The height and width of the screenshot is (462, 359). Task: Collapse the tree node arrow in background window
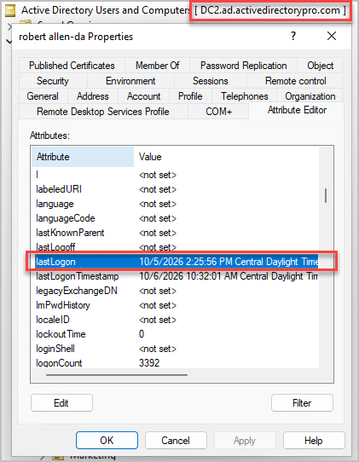[x=9, y=42]
